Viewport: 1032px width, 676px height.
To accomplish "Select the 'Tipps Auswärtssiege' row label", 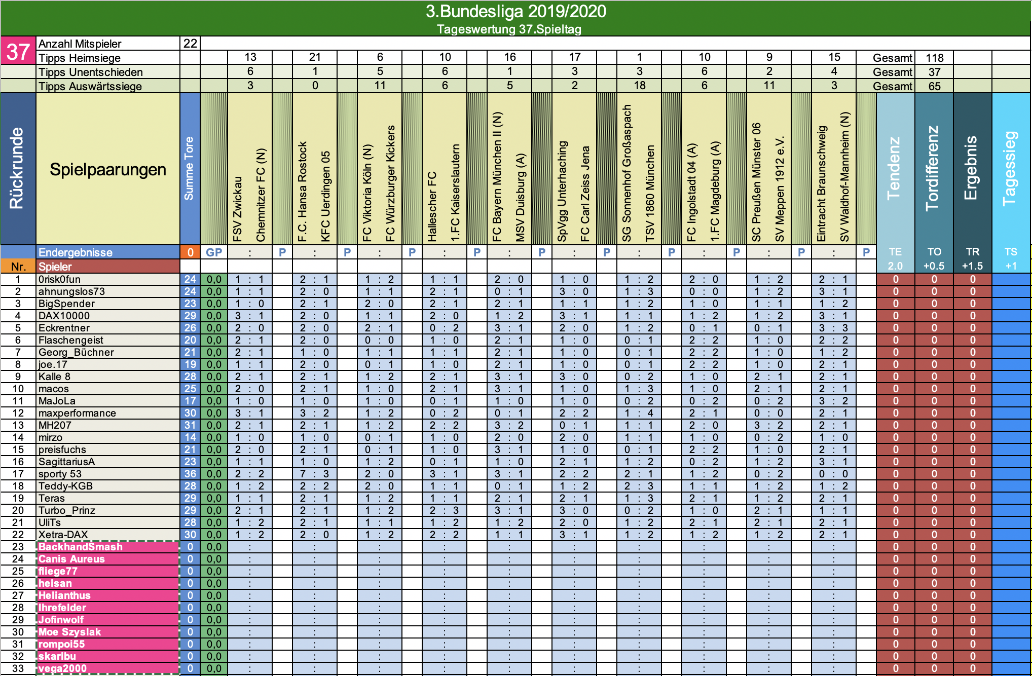I will point(90,86).
